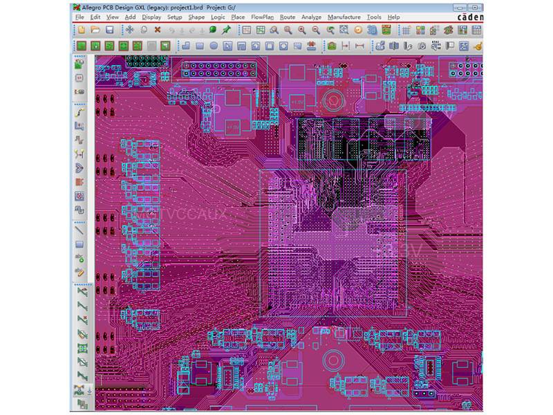Open the Route menu

tap(288, 16)
